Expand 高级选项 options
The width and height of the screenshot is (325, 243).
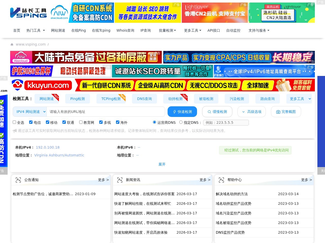252,112
